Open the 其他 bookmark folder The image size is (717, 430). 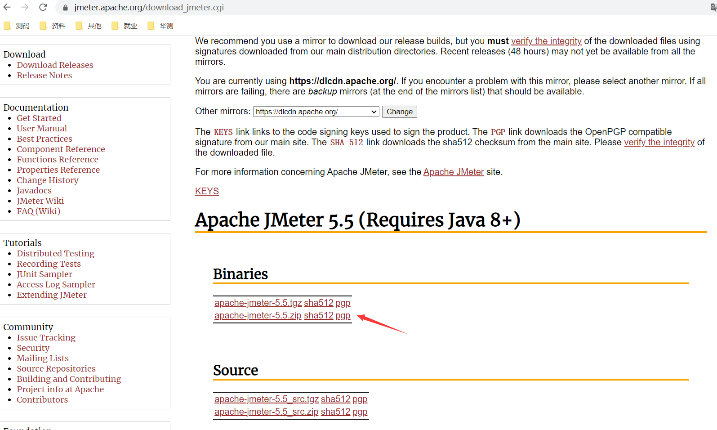(x=89, y=26)
